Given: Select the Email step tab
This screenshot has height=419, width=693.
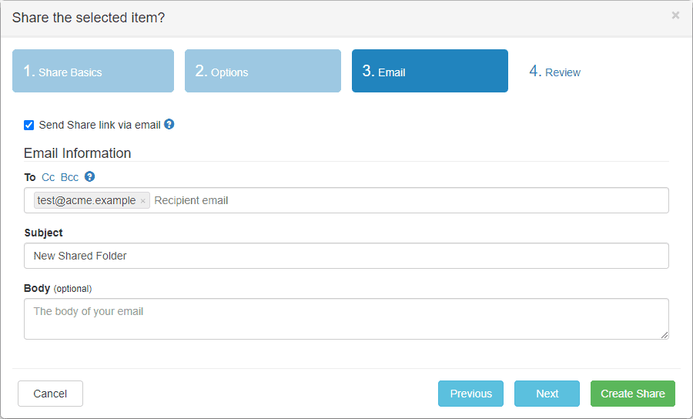Looking at the screenshot, I should coord(430,71).
